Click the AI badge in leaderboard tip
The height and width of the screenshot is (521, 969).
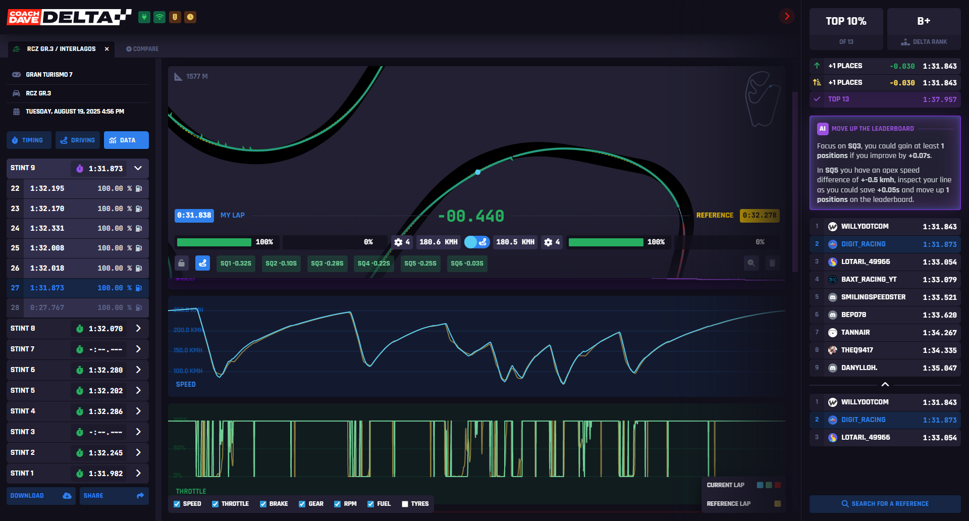point(823,129)
